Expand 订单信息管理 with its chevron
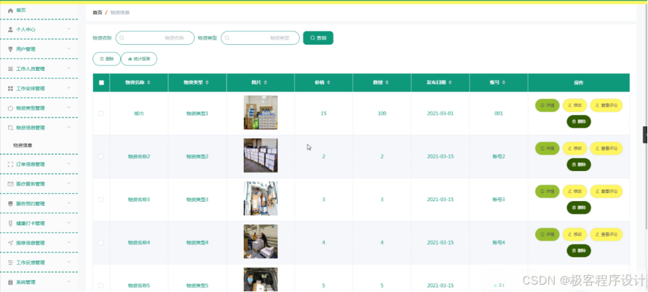 click(x=69, y=163)
